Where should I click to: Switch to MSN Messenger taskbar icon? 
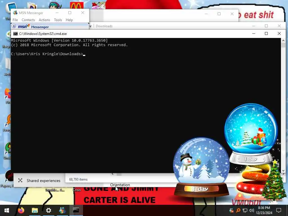(62, 210)
